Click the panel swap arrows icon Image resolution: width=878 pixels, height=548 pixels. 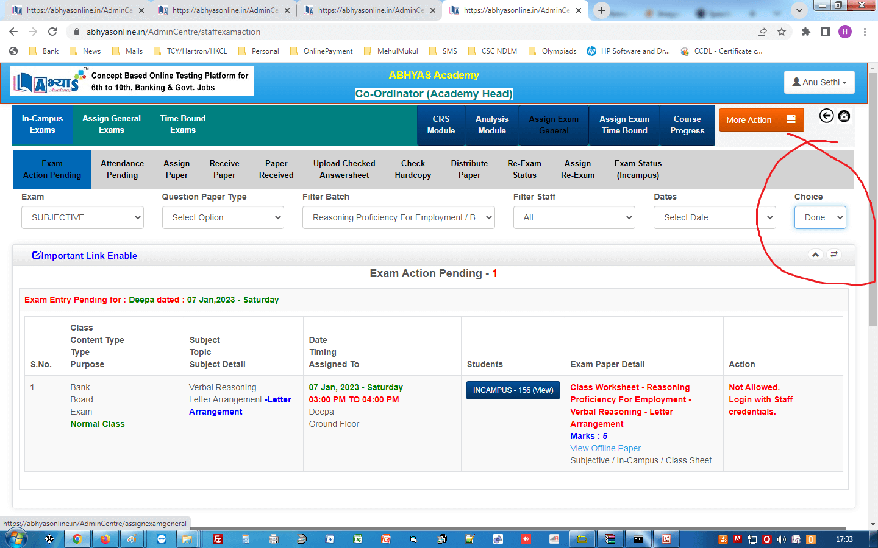click(x=834, y=255)
